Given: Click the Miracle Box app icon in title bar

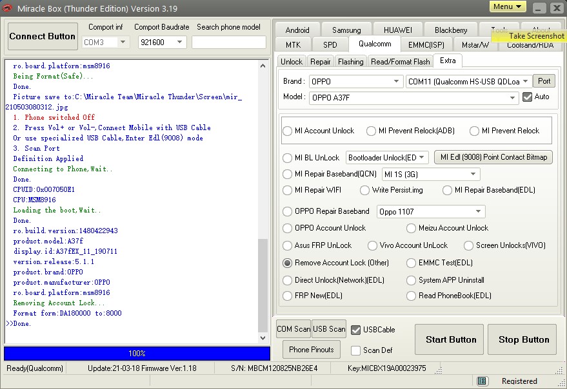Looking at the screenshot, I should click(x=7, y=8).
